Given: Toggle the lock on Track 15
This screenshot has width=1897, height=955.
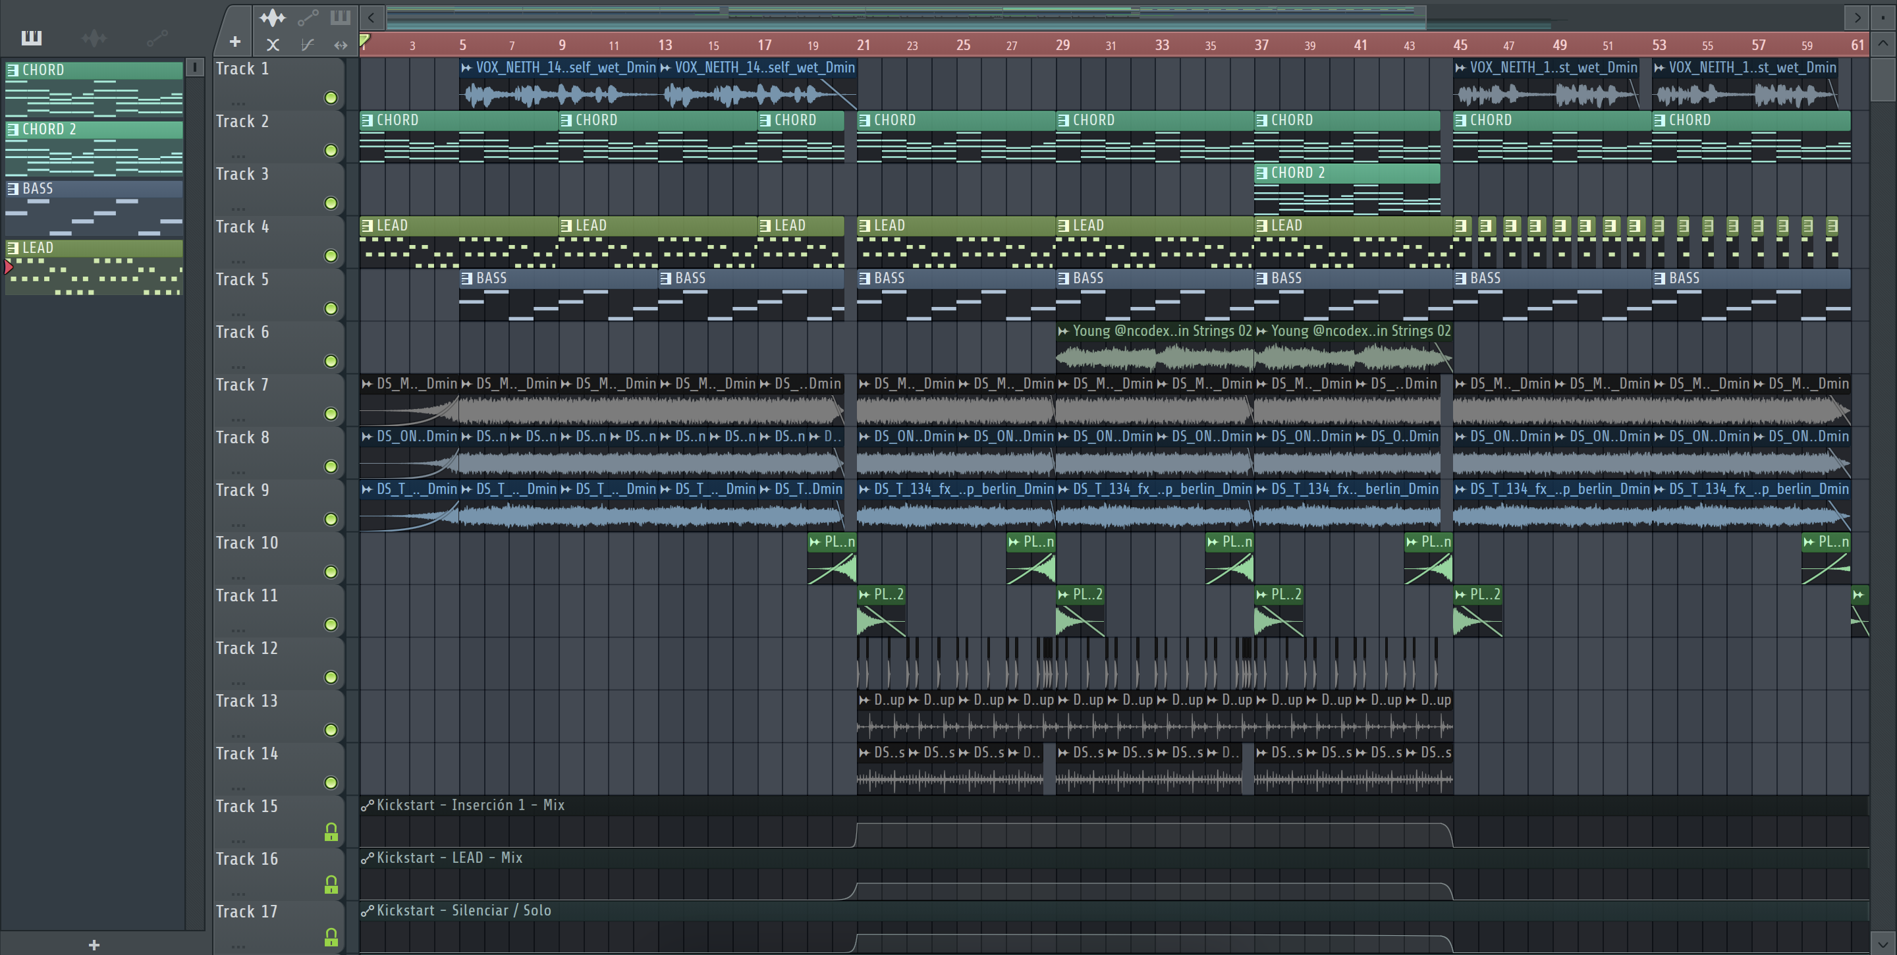Looking at the screenshot, I should pyautogui.click(x=331, y=832).
